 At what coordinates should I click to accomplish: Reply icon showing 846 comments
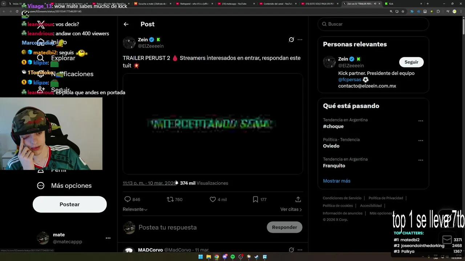click(x=128, y=199)
